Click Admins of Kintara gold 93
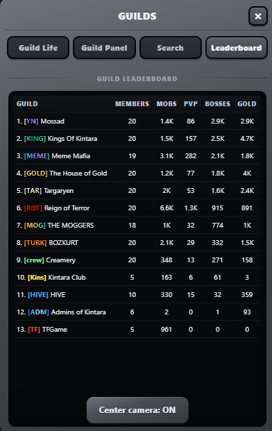 [247, 312]
